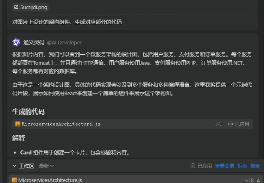Click 查看变更 to view changes
The width and height of the screenshot is (264, 183).
coord(225,166)
